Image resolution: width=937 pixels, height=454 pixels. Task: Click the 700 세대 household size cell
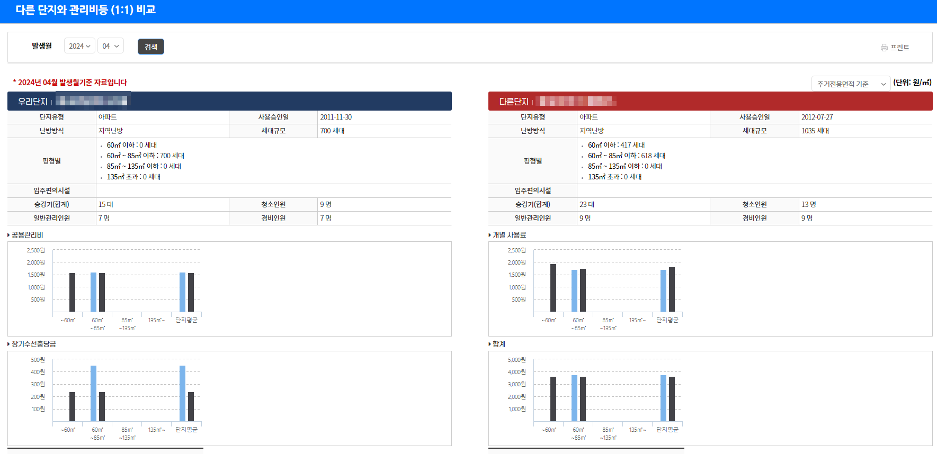(385, 131)
